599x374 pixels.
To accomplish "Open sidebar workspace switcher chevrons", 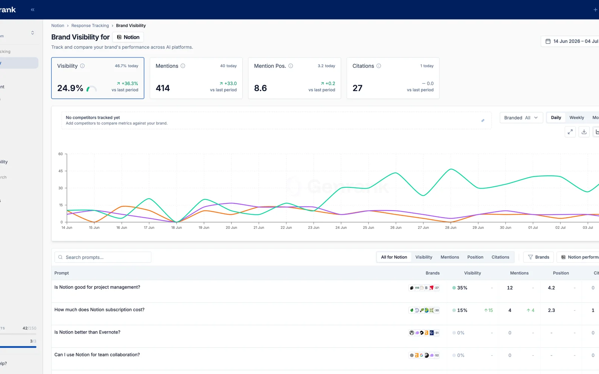I will (x=33, y=33).
